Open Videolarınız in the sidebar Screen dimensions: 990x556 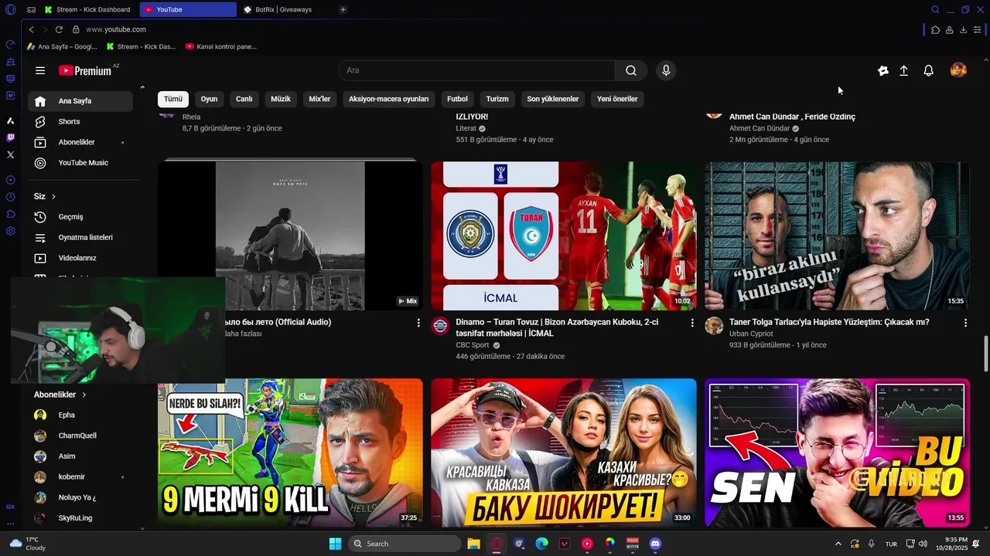coord(80,258)
